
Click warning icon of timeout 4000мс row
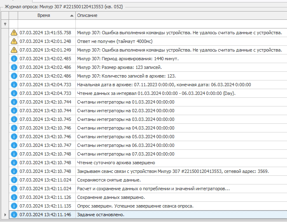pyautogui.click(x=14, y=41)
